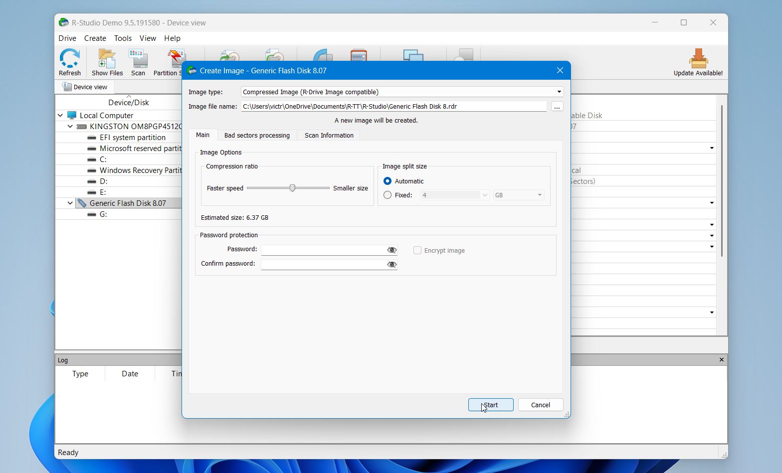Click the Password input field

pos(324,250)
